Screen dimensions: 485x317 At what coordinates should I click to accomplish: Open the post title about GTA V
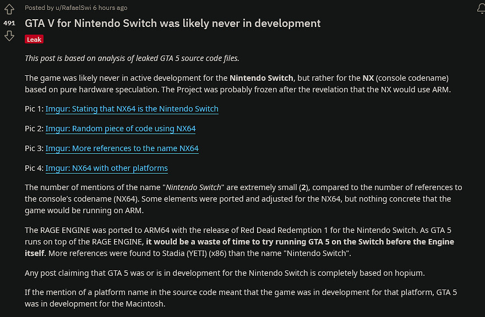point(172,23)
